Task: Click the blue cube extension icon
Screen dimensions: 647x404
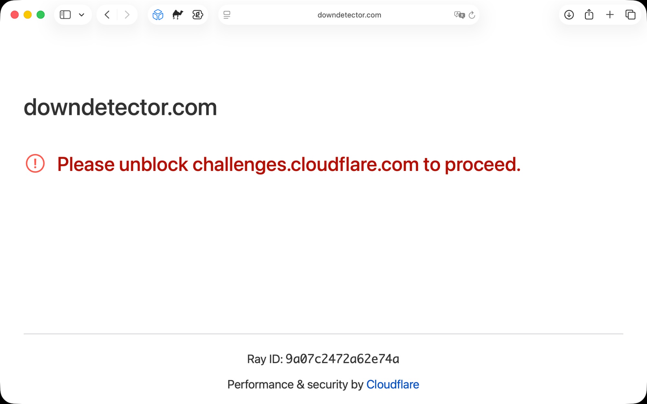Action: pyautogui.click(x=158, y=15)
